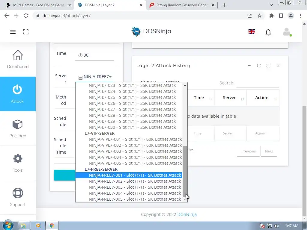Open the Chrome profile button
This screenshot has height=230, width=307.
pos(291,16)
